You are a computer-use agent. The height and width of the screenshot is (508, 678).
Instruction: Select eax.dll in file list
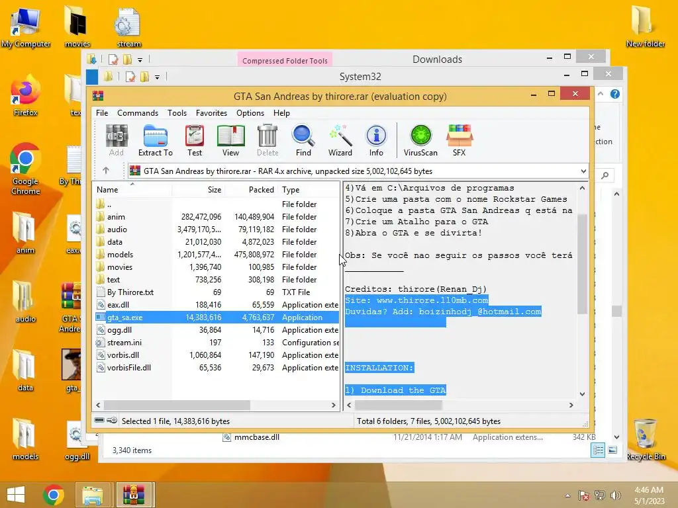pyautogui.click(x=217, y=304)
